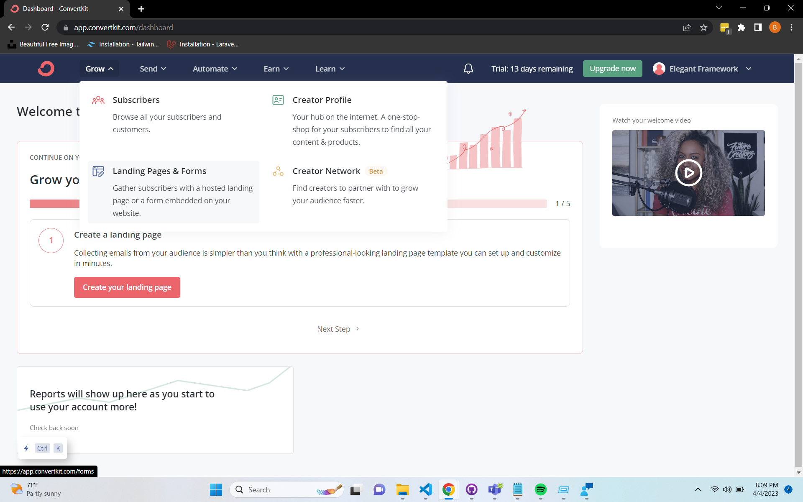Viewport: 803px width, 502px height.
Task: Open the Subscribers menu item
Action: (x=136, y=100)
